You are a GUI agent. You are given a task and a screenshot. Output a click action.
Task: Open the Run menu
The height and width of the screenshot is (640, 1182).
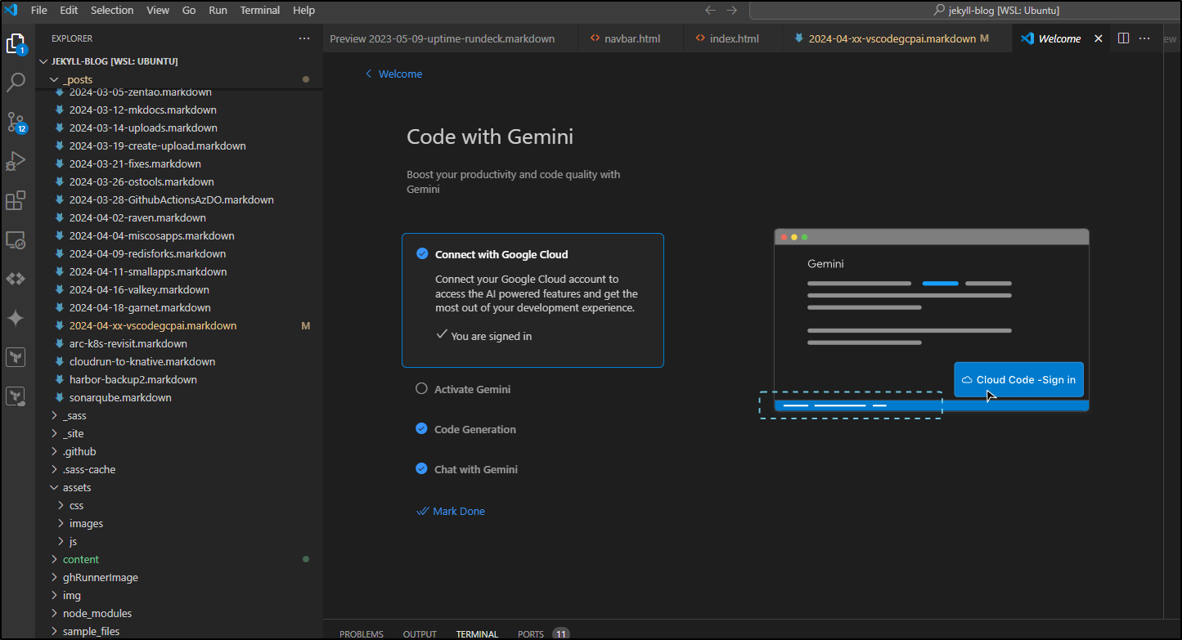[218, 11]
